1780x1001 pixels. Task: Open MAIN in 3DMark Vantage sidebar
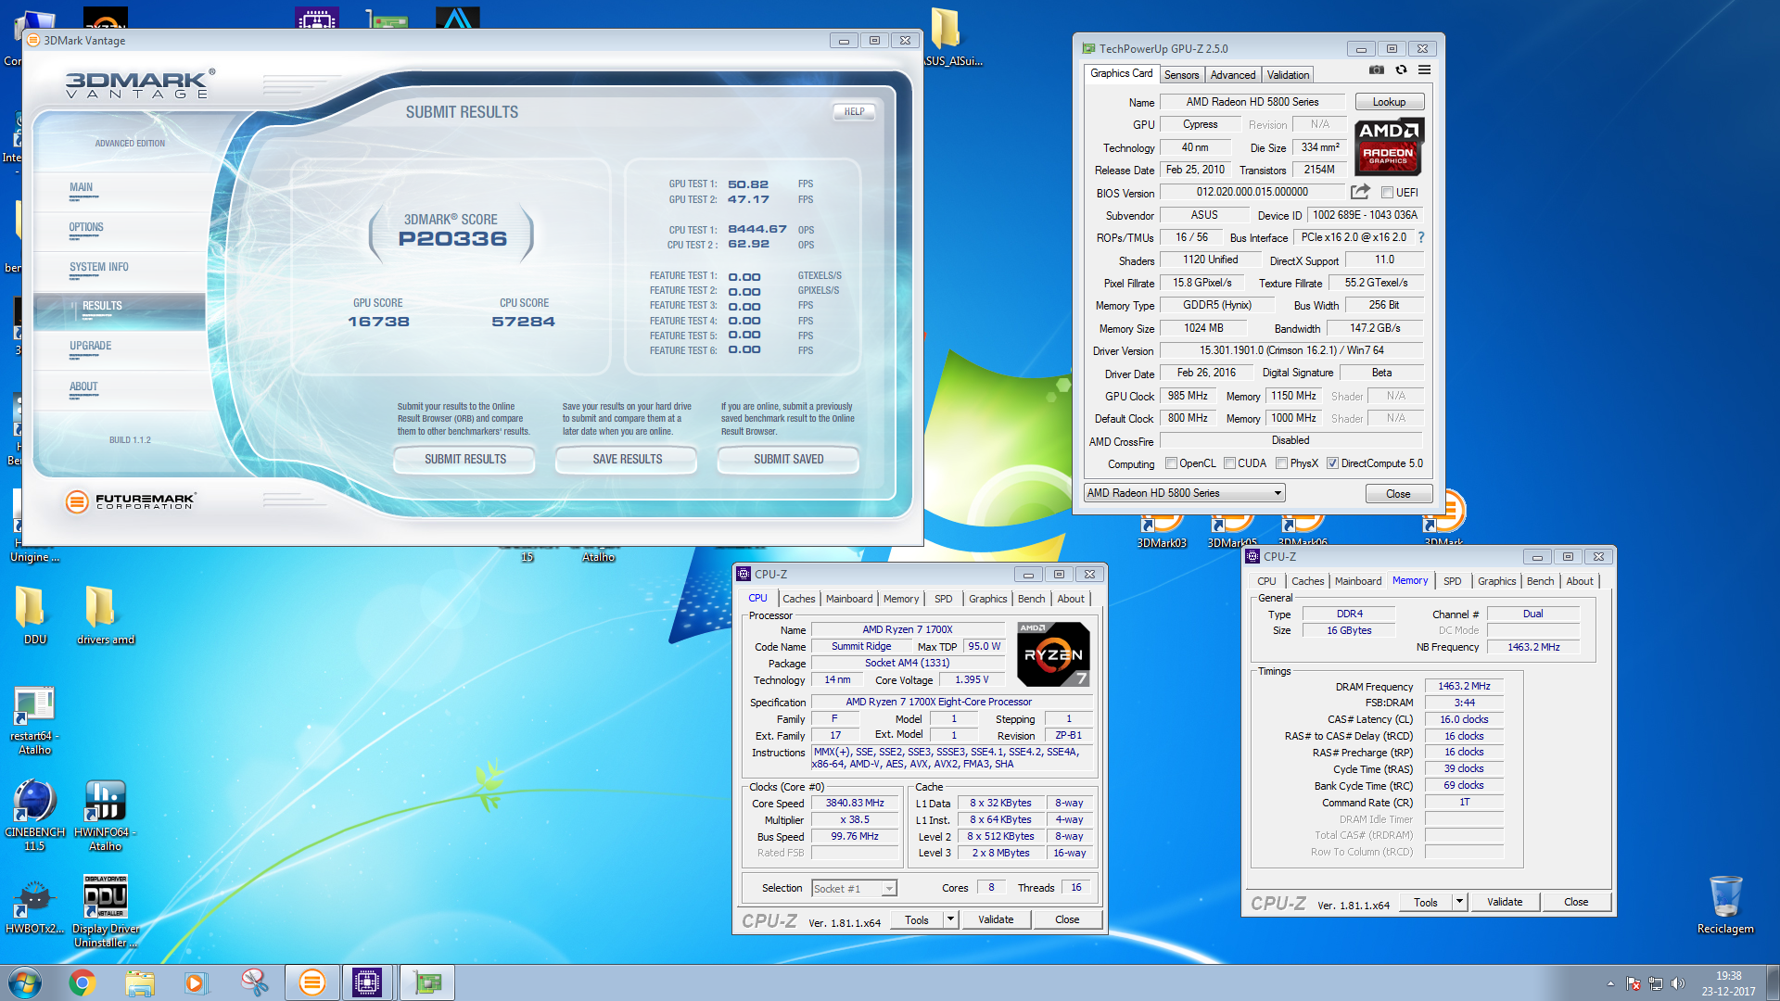(x=81, y=187)
